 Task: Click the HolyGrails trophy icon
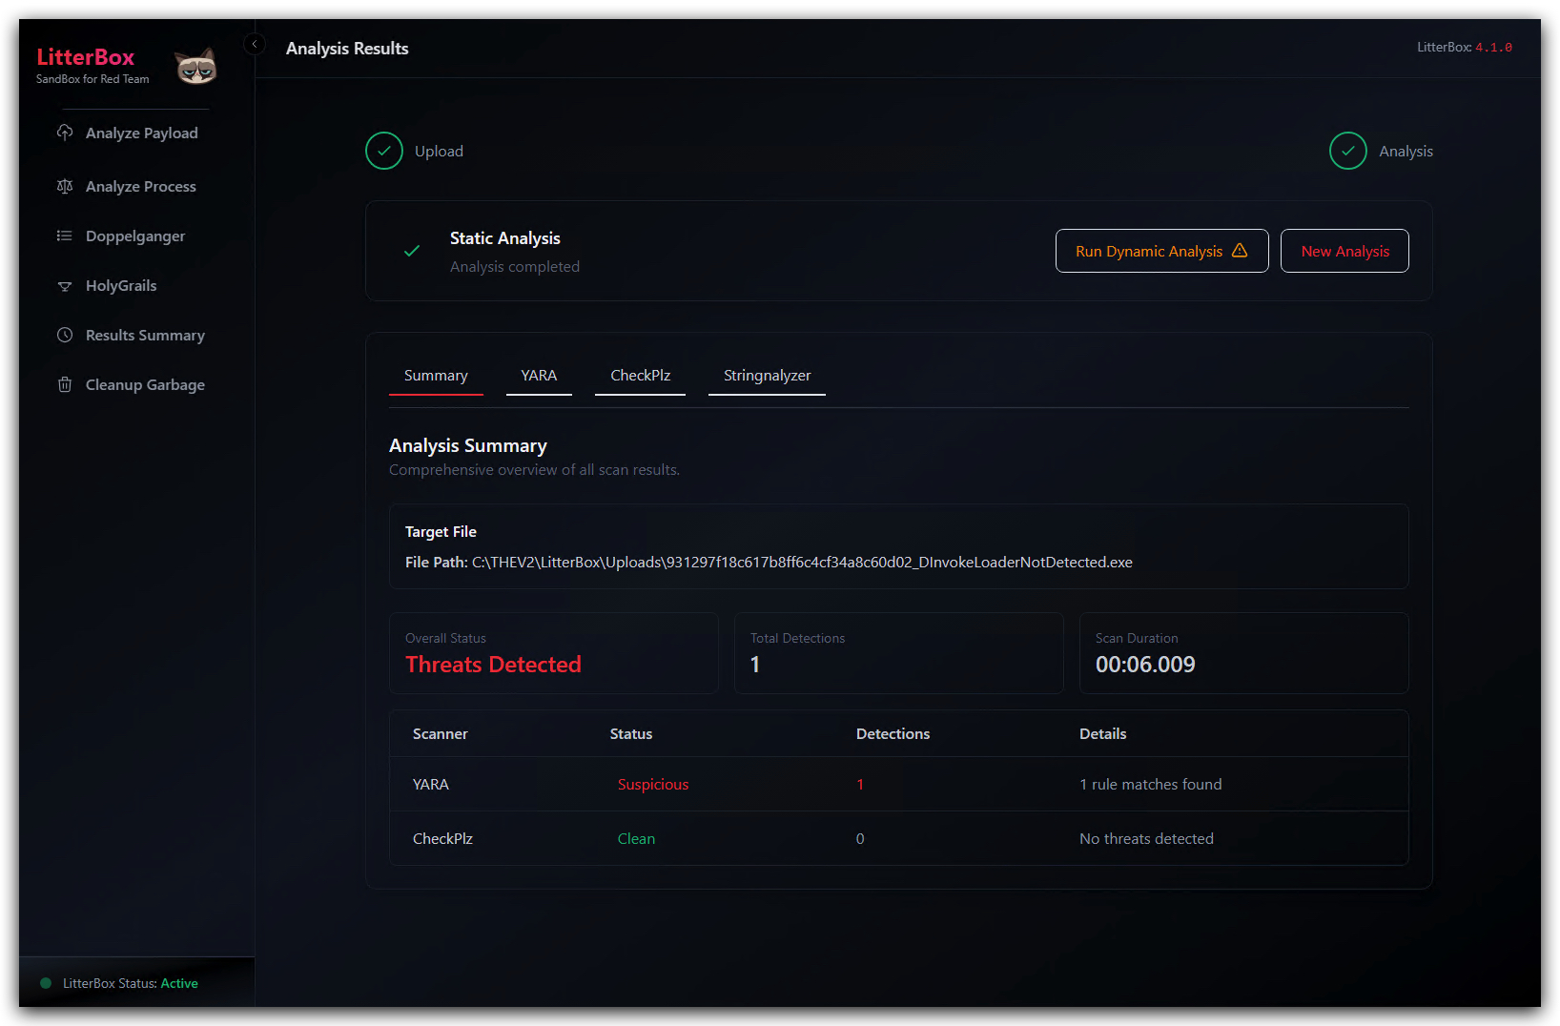pos(65,285)
